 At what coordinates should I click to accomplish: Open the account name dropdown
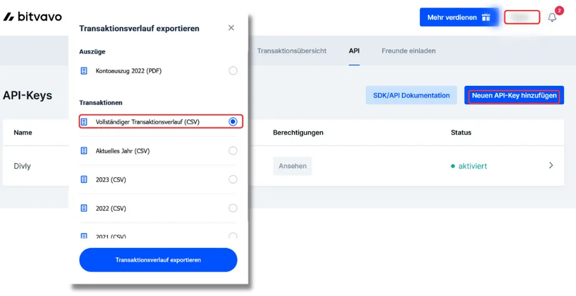(x=522, y=17)
